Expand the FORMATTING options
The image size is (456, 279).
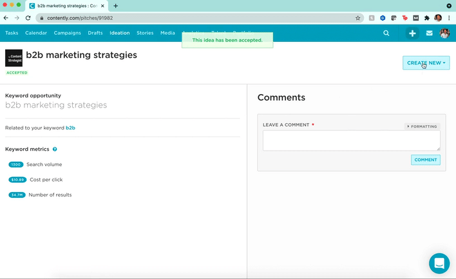(x=422, y=126)
